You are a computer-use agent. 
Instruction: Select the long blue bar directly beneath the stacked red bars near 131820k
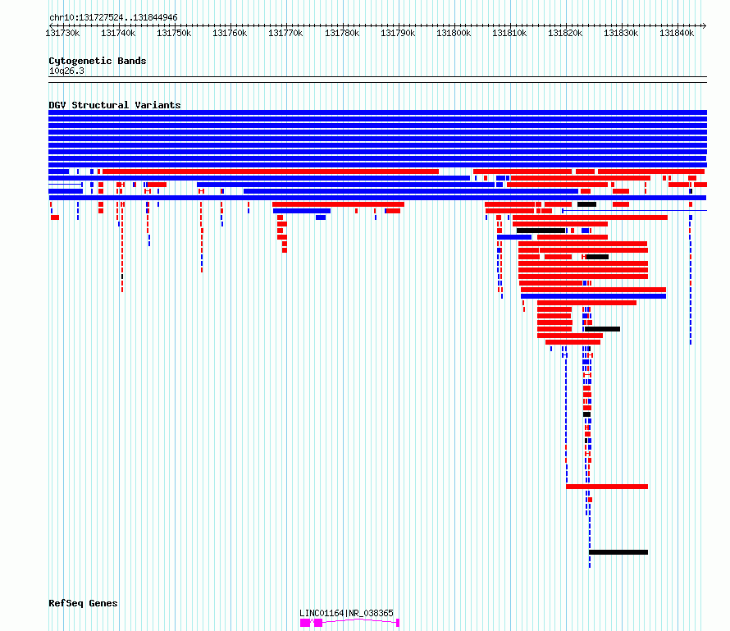click(593, 296)
